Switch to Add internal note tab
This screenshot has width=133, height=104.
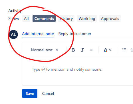[x=38, y=34]
